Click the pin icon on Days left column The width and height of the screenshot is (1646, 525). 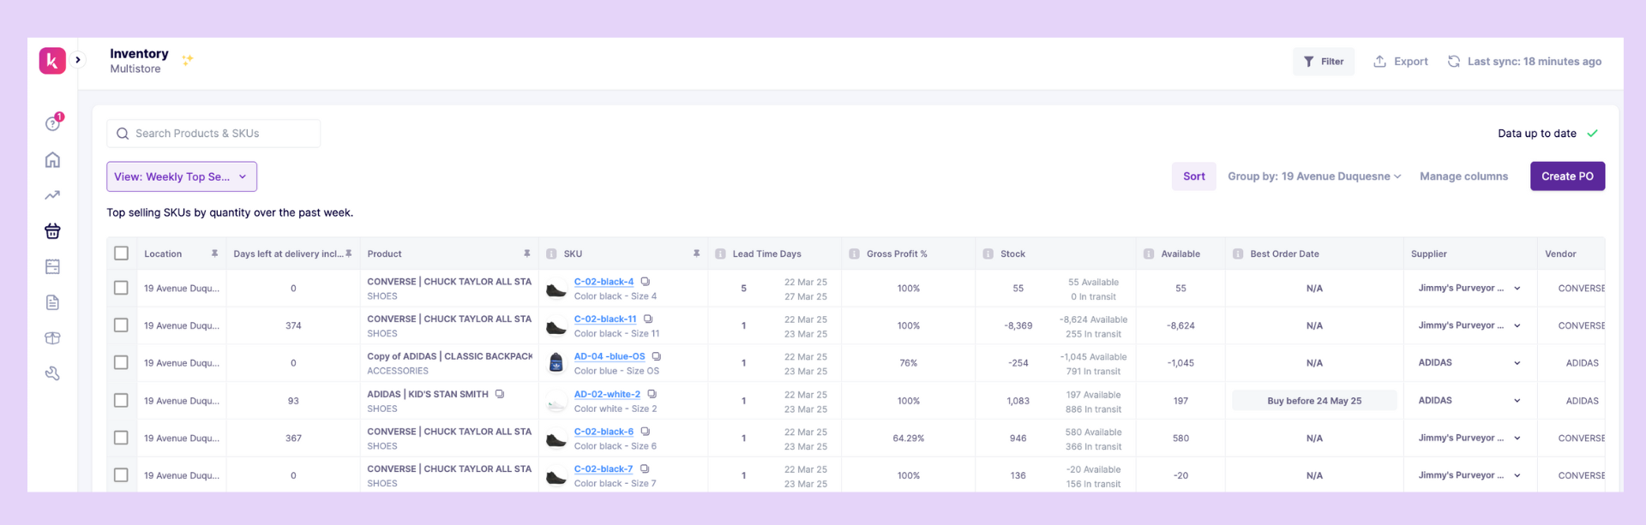pos(349,254)
